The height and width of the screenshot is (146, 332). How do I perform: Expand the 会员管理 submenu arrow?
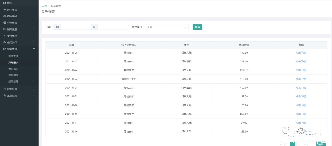(x=34, y=23)
